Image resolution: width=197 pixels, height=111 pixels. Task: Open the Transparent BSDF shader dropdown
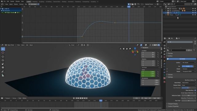point(189,71)
